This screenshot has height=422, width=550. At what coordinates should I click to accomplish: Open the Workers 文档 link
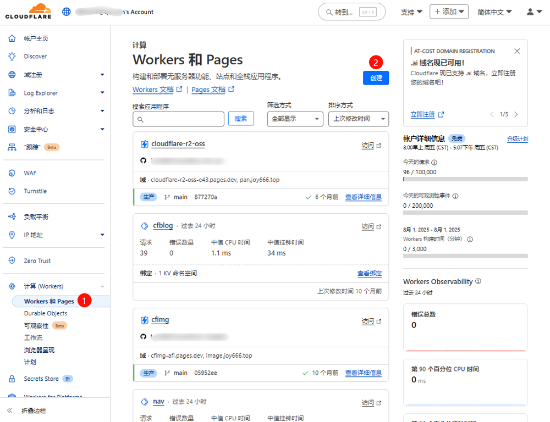tap(153, 90)
